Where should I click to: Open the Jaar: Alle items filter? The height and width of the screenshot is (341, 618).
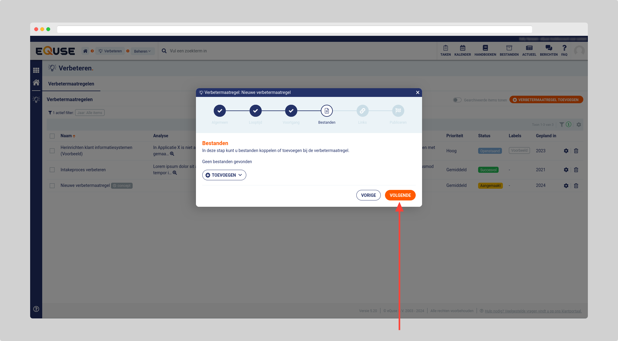[x=90, y=113]
